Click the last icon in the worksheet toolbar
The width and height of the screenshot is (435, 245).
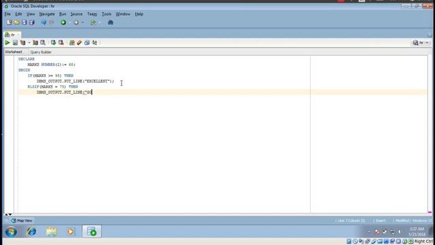tap(94, 42)
